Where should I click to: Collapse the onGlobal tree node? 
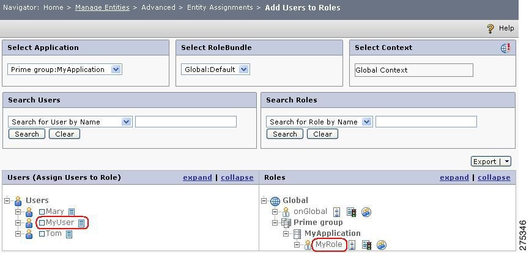[x=275, y=212]
